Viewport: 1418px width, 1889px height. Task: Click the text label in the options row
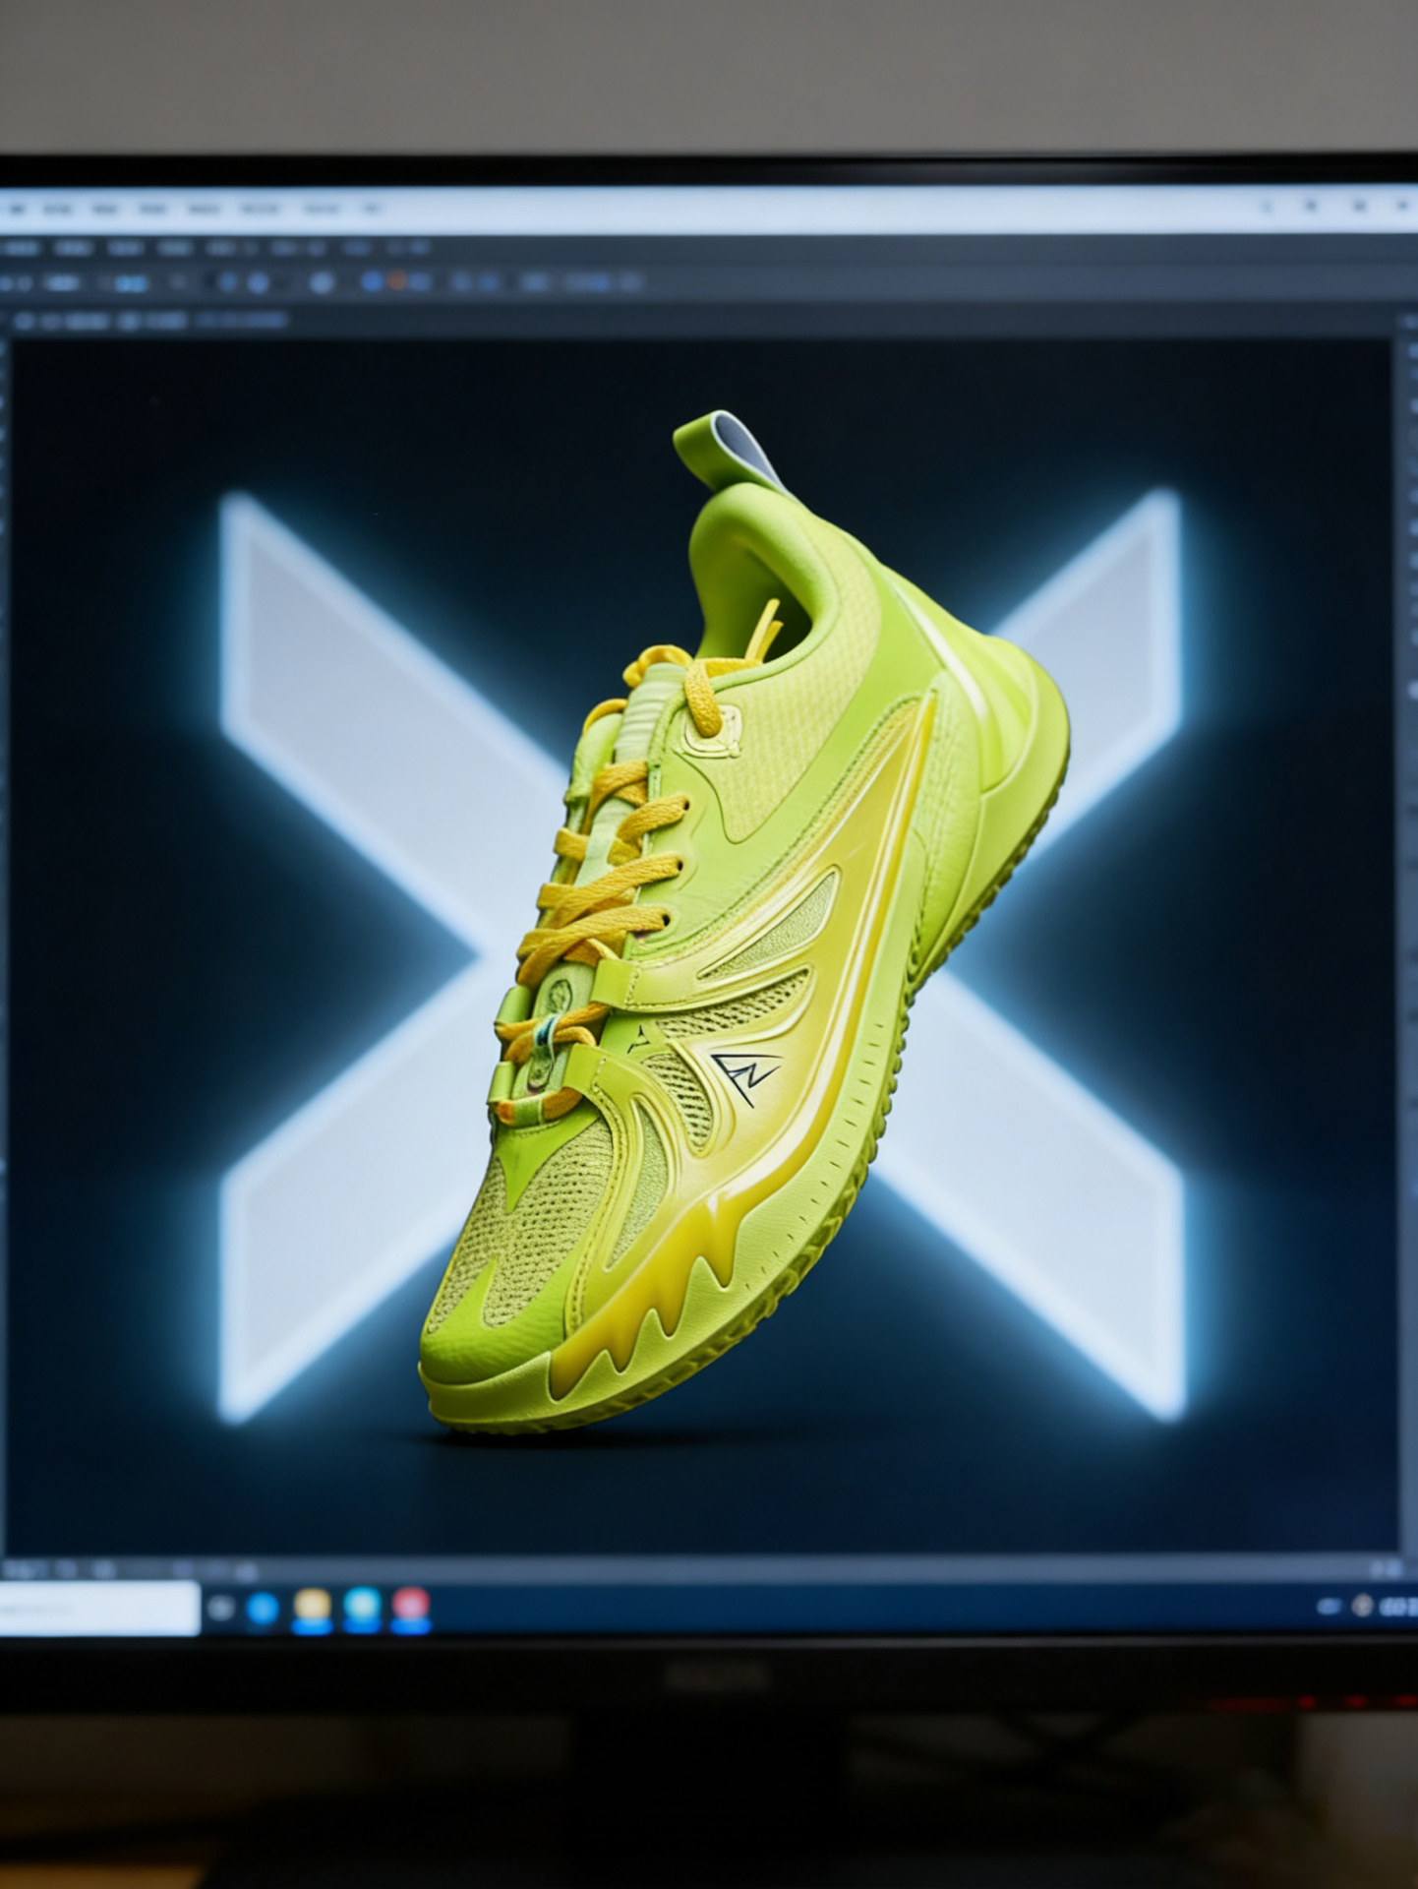click(x=242, y=321)
